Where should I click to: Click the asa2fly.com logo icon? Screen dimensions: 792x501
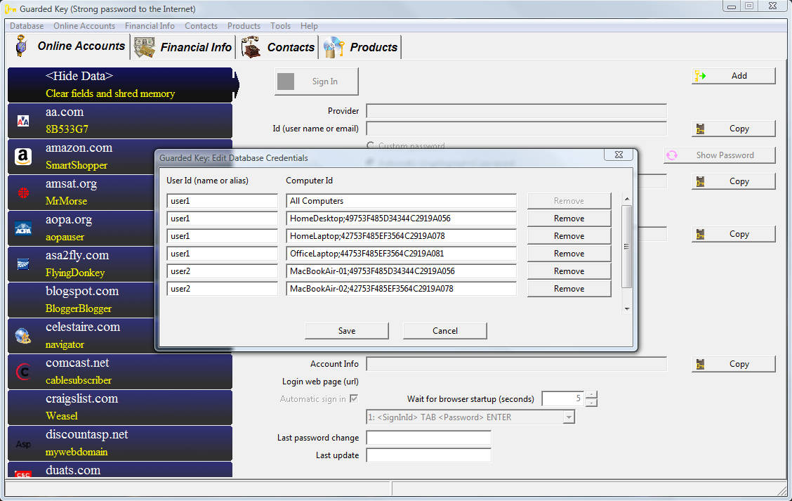point(23,264)
